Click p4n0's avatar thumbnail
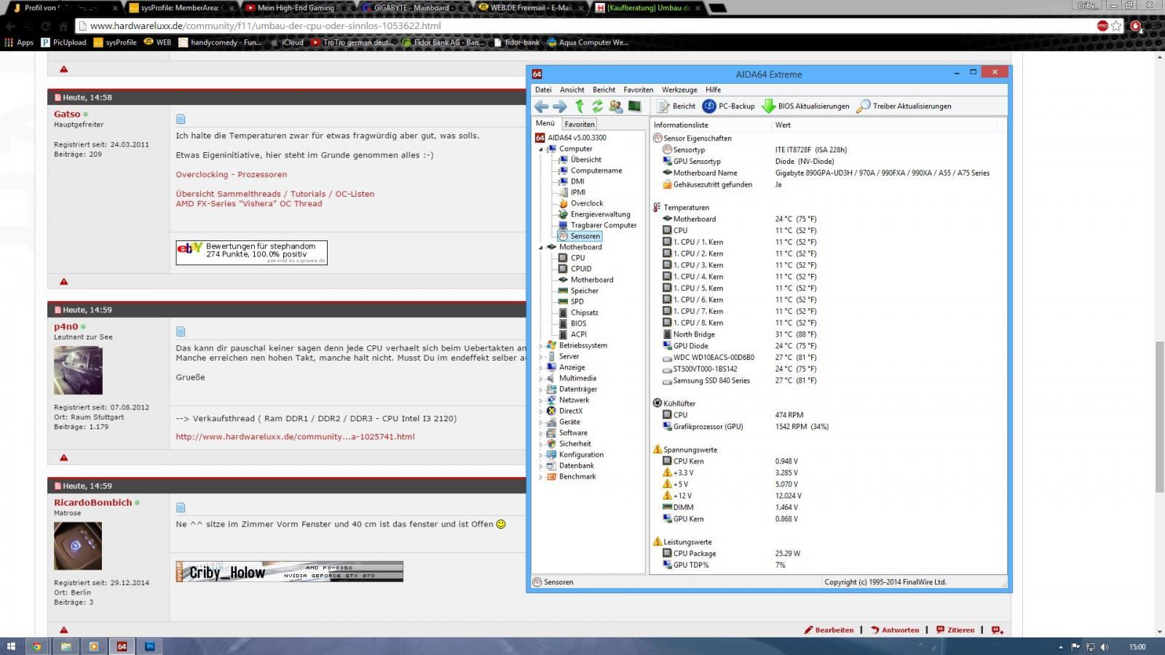 pos(78,370)
